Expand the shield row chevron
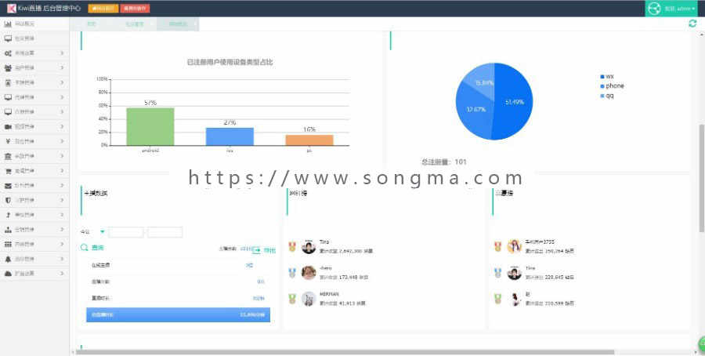Image resolution: width=705 pixels, height=356 pixels. tap(62, 200)
